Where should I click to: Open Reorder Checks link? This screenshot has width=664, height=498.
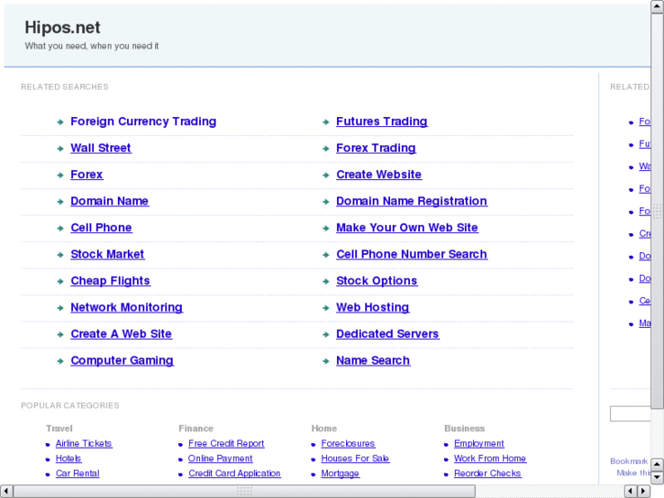(x=488, y=473)
